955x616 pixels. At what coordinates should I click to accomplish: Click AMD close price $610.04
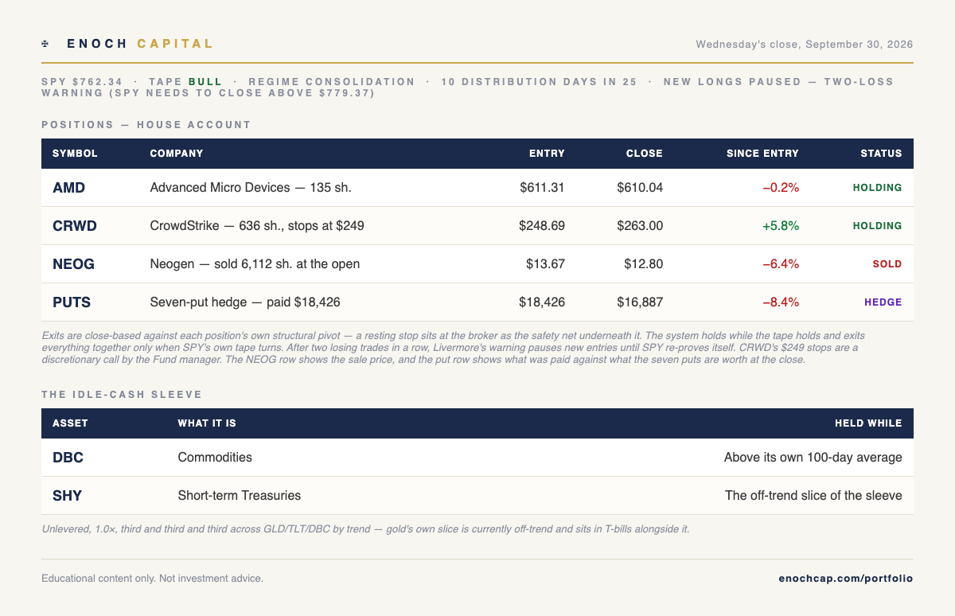click(x=640, y=188)
